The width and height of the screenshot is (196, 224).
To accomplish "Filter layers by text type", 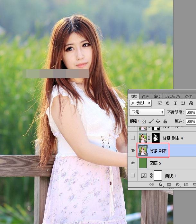I will pos(175,103).
